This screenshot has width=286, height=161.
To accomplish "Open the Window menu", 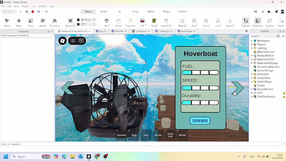I will [42, 6].
